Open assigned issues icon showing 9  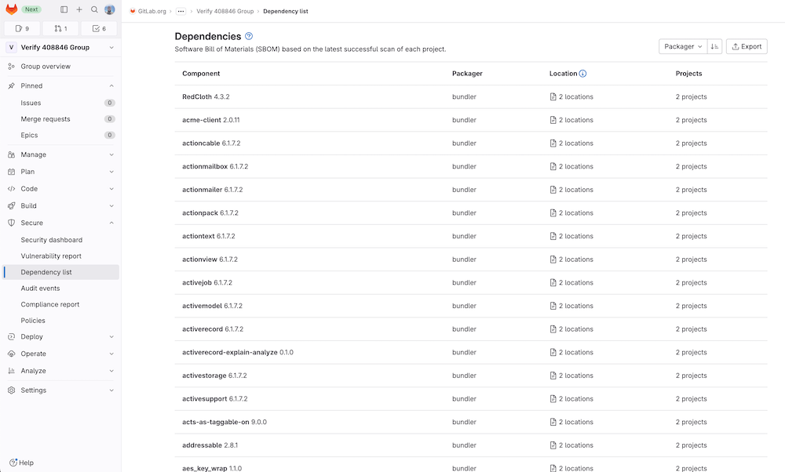(21, 27)
